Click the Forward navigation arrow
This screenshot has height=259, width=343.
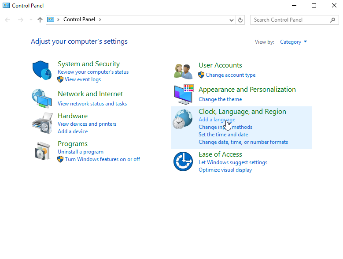[x=21, y=20]
